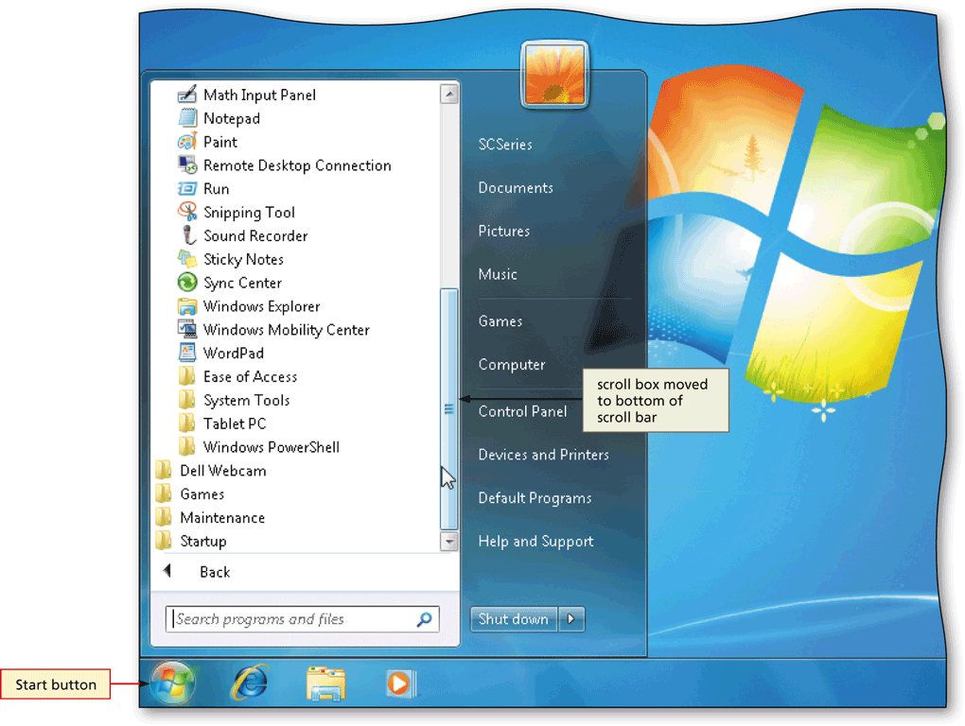Click the Sticky Notes icon
The image size is (965, 726).
(187, 259)
